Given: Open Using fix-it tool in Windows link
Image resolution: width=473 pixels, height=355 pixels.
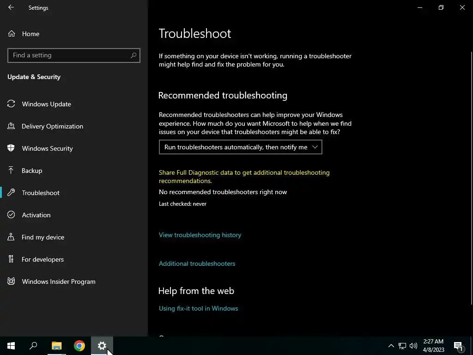Looking at the screenshot, I should (x=199, y=308).
